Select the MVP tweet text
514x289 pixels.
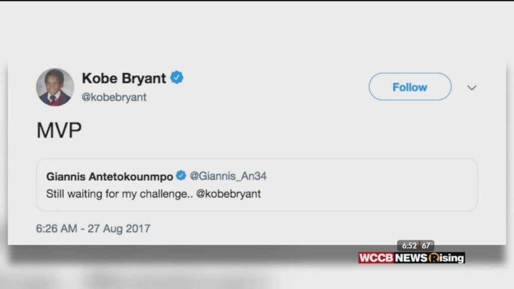(59, 130)
